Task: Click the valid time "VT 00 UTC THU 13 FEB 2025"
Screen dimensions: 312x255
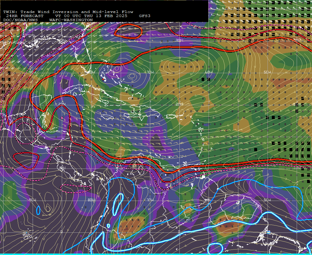Action: [x=91, y=16]
